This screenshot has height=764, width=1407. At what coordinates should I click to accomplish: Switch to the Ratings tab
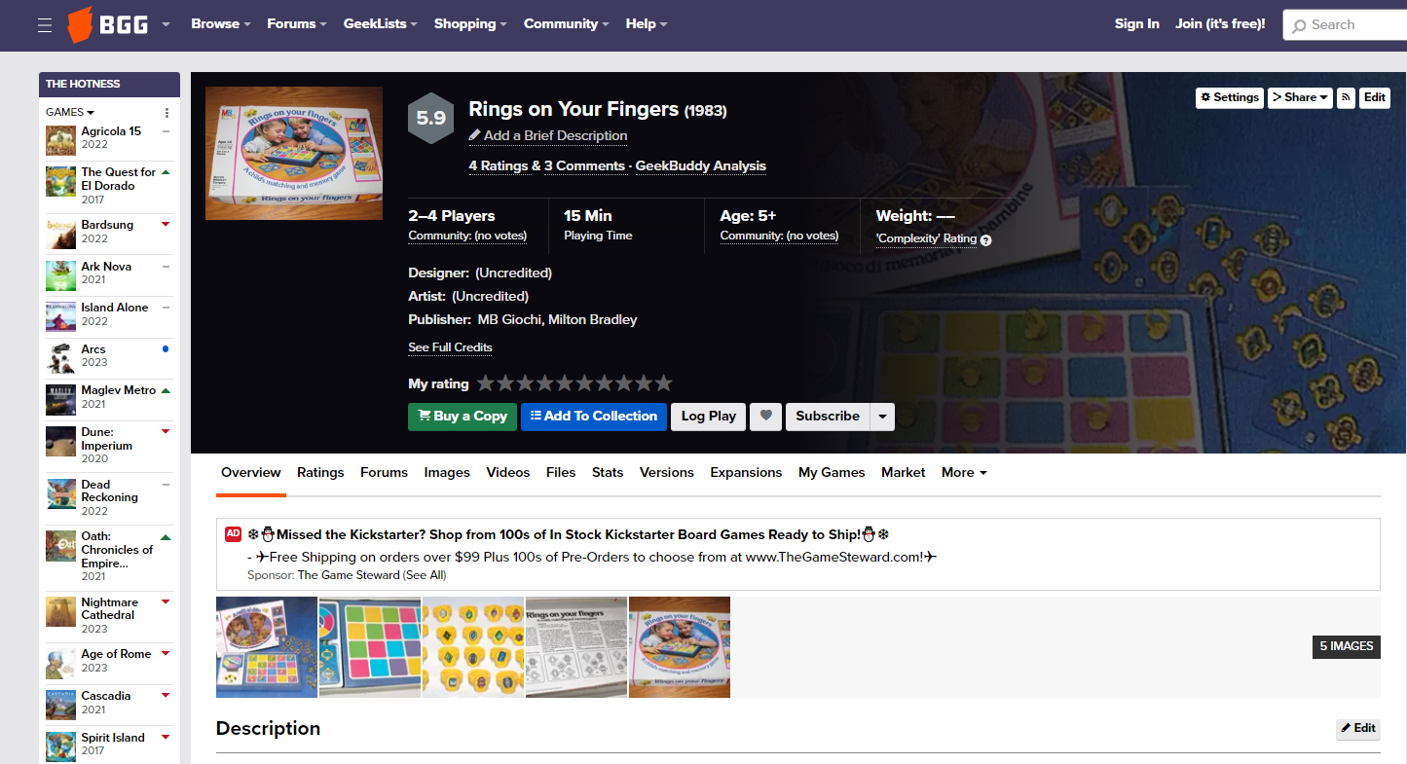pyautogui.click(x=320, y=473)
